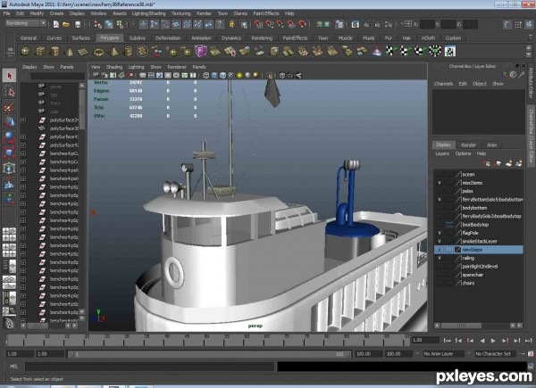Choose the Scale tool in the toolbox
The image size is (536, 388).
[9, 153]
